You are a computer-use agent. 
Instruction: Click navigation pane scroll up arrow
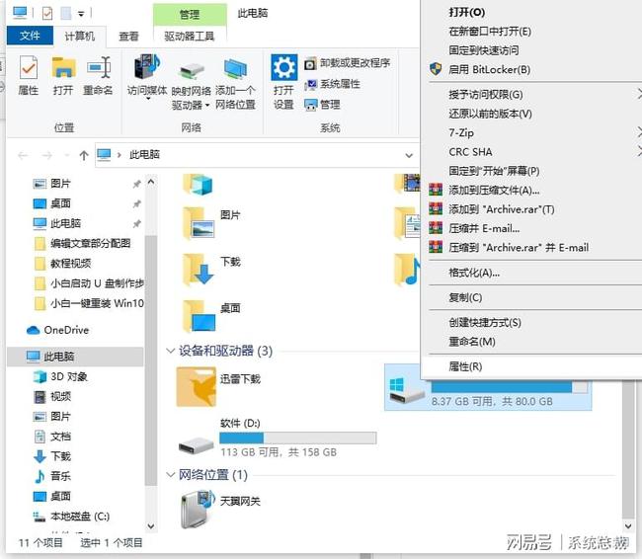151,181
